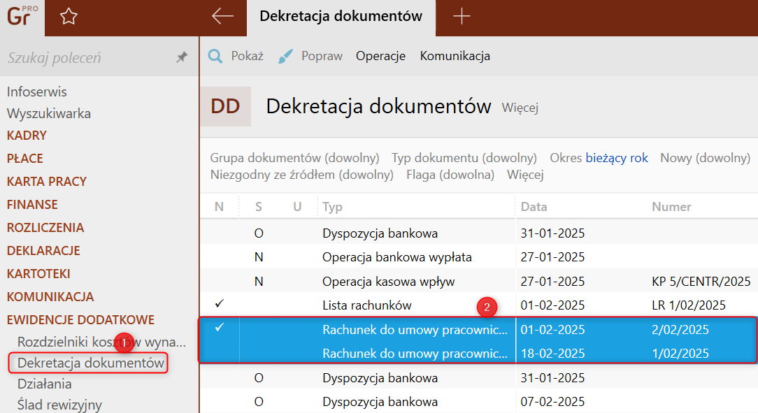This screenshot has height=413, width=758.
Task: Click the Pokaż magnifier icon
Action: 216,57
